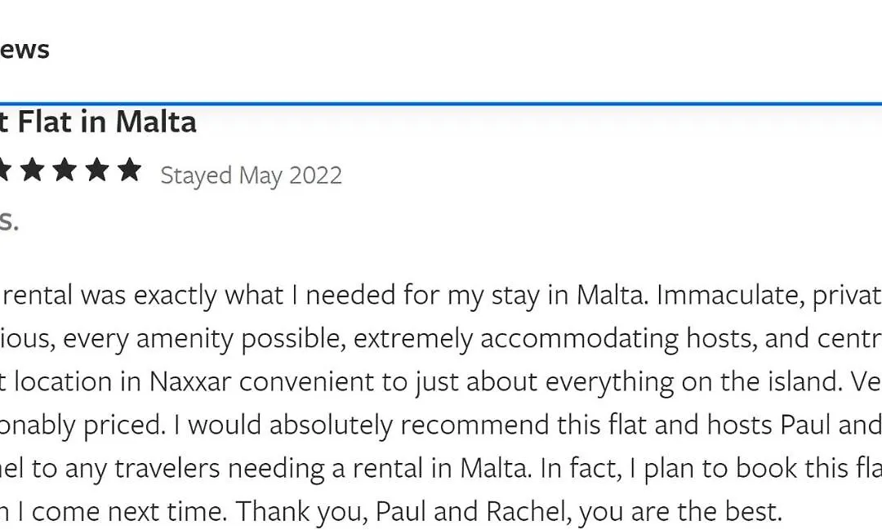
Task: Click the cut-off first star at left edge
Action: click(x=5, y=169)
